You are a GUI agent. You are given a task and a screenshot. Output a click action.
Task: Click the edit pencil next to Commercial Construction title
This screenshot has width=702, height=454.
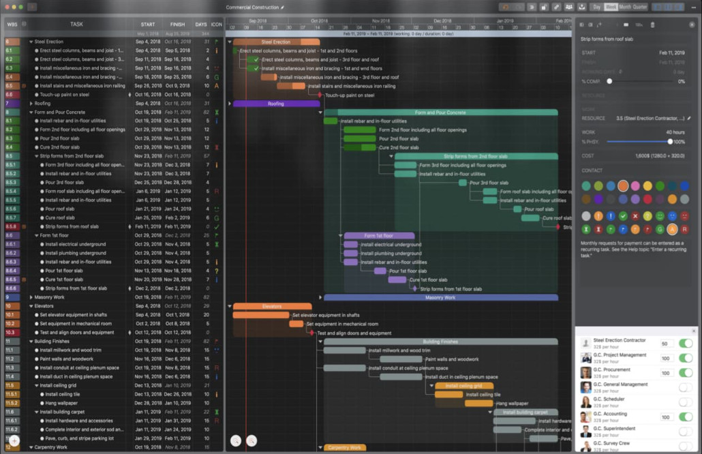(282, 7)
